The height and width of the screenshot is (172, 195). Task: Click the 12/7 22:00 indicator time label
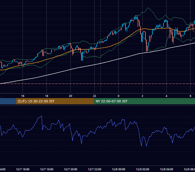95,169
